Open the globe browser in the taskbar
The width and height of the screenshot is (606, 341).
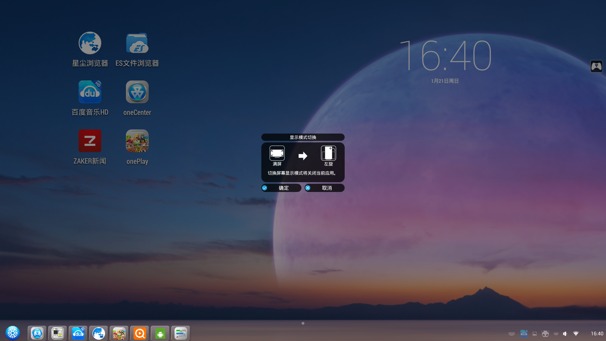click(x=98, y=333)
